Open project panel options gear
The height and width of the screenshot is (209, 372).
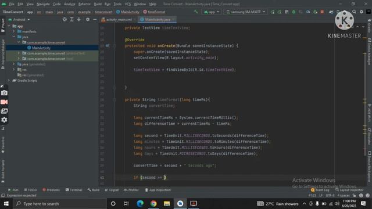88,19
